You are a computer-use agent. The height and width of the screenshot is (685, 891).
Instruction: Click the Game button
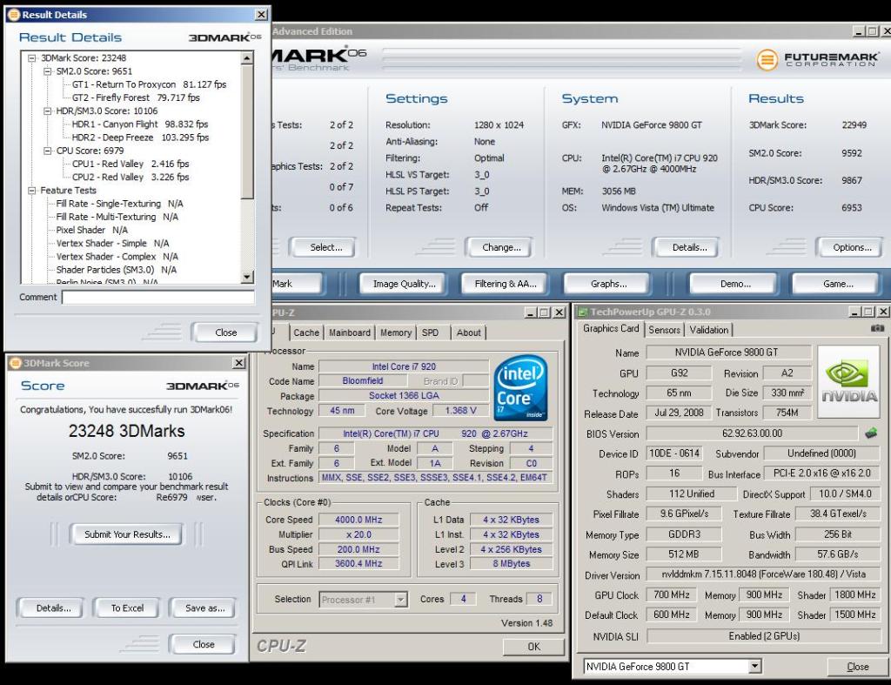pyautogui.click(x=838, y=284)
